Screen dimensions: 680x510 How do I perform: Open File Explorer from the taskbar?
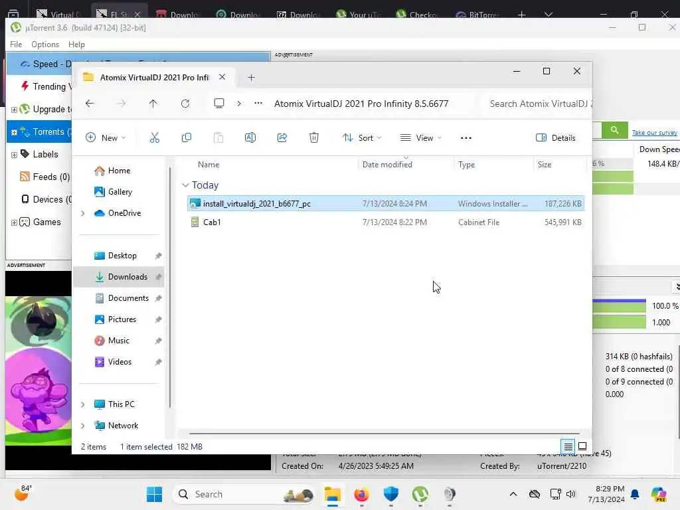coord(333,494)
